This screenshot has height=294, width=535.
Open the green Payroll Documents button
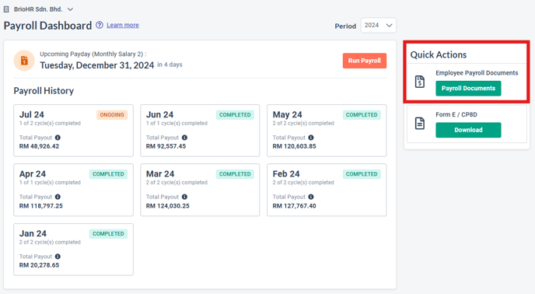point(468,89)
